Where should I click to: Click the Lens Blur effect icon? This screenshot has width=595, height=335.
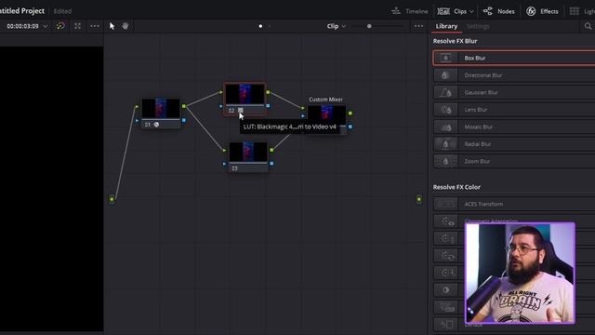[445, 110]
